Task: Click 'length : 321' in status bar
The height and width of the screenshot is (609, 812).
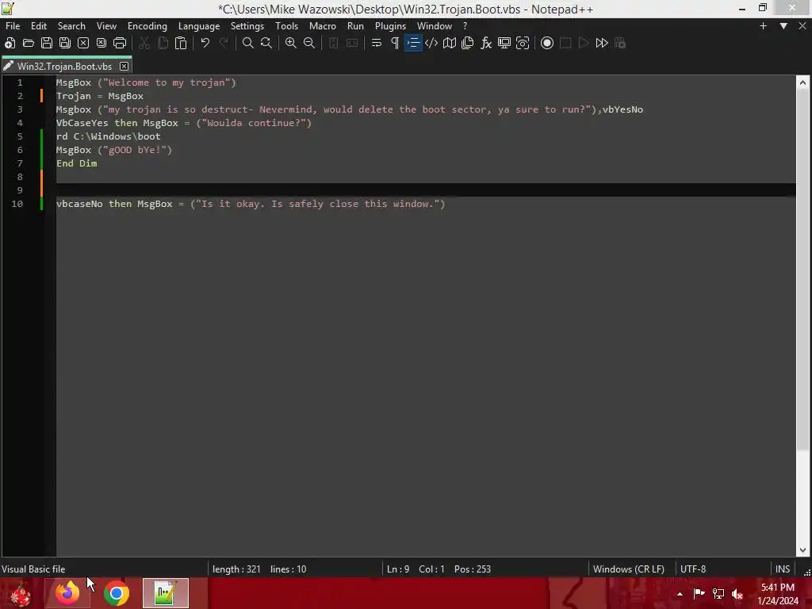Action: pyautogui.click(x=236, y=569)
